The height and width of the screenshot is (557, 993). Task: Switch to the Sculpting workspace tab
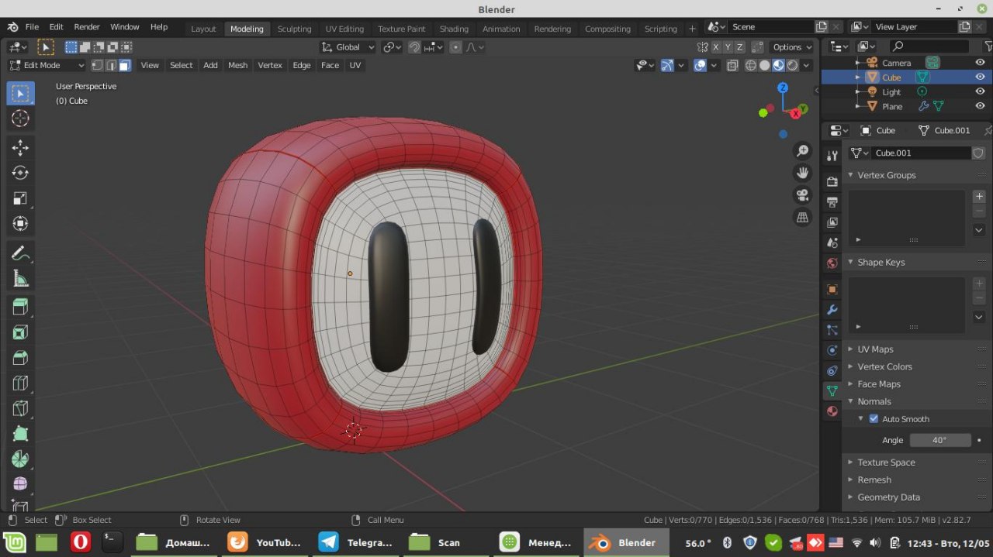(294, 29)
